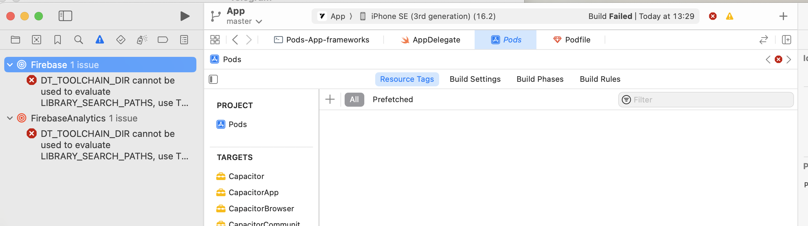Show the Bookmark navigator
Screen dimensions: 808x226
(58, 40)
